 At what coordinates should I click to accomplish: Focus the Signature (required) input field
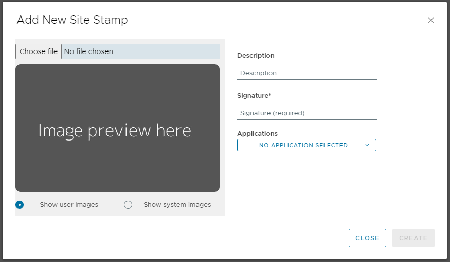pos(307,113)
